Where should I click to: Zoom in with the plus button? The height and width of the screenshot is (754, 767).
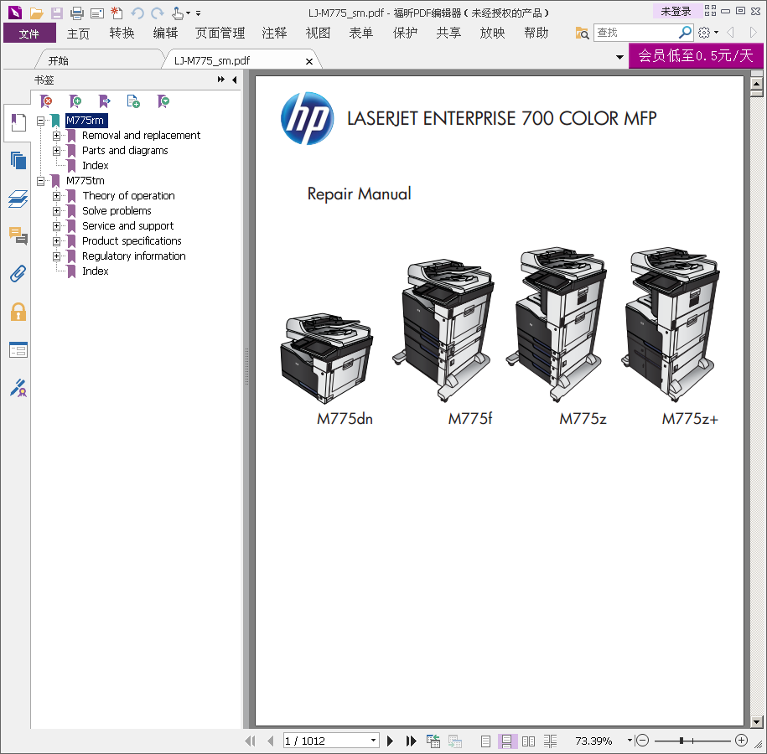pyautogui.click(x=742, y=741)
